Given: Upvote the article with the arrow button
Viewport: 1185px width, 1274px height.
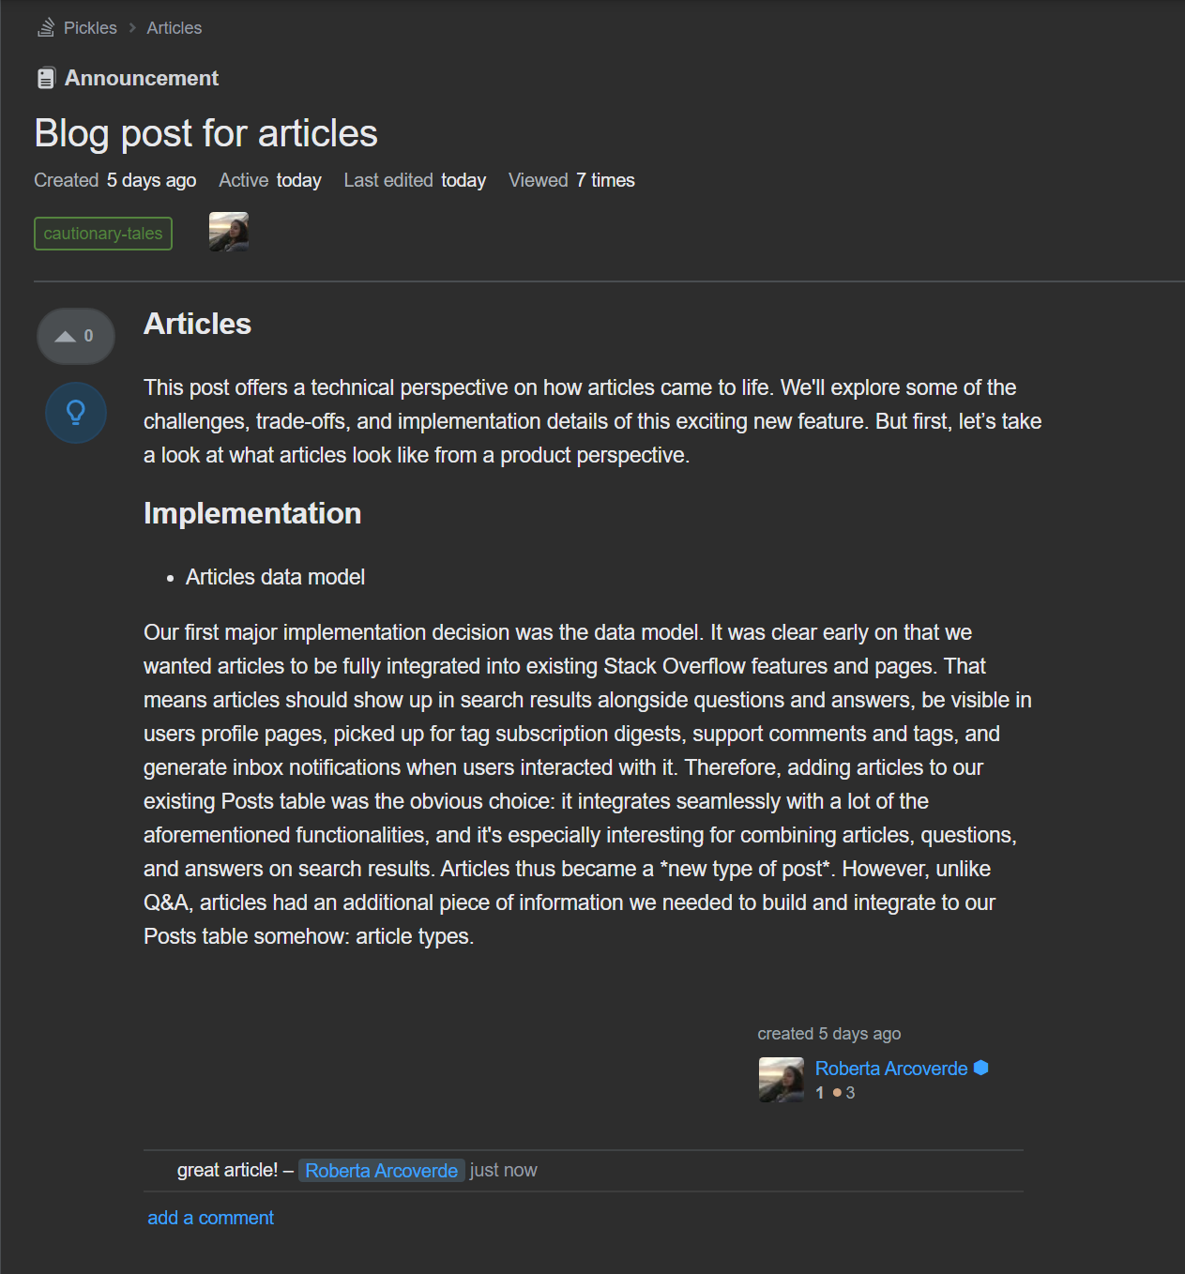Looking at the screenshot, I should click(x=76, y=336).
